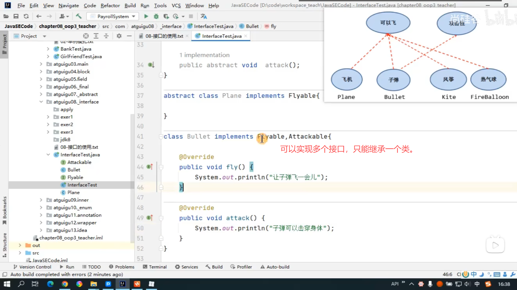Click the green Run button in toolbar
Viewport: 517px width, 290px height.
click(x=146, y=16)
